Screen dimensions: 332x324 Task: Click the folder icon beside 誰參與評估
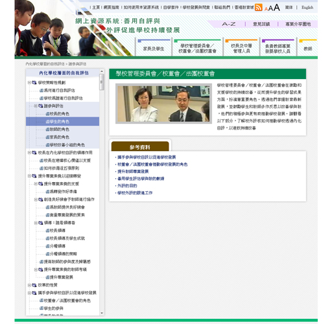tap(41, 106)
